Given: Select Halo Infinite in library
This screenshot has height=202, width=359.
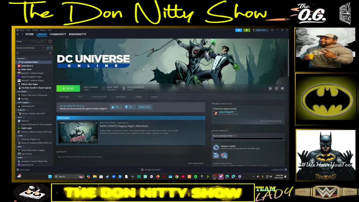Looking at the screenshot, I should click(26, 154).
